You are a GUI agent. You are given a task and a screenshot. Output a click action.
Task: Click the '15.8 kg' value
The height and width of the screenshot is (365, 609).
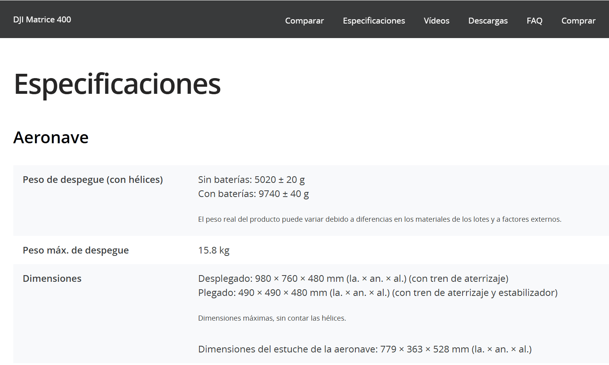(214, 250)
